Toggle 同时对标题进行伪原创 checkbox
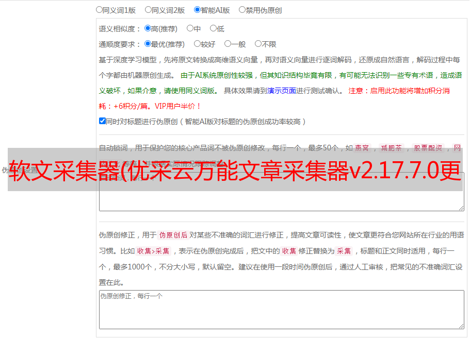This screenshot has width=470, height=339. coord(102,121)
